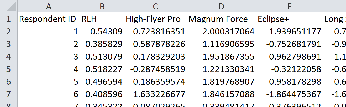Select the Magnum Force header cell
Viewport: 346px width, 107px height.
[x=221, y=19]
